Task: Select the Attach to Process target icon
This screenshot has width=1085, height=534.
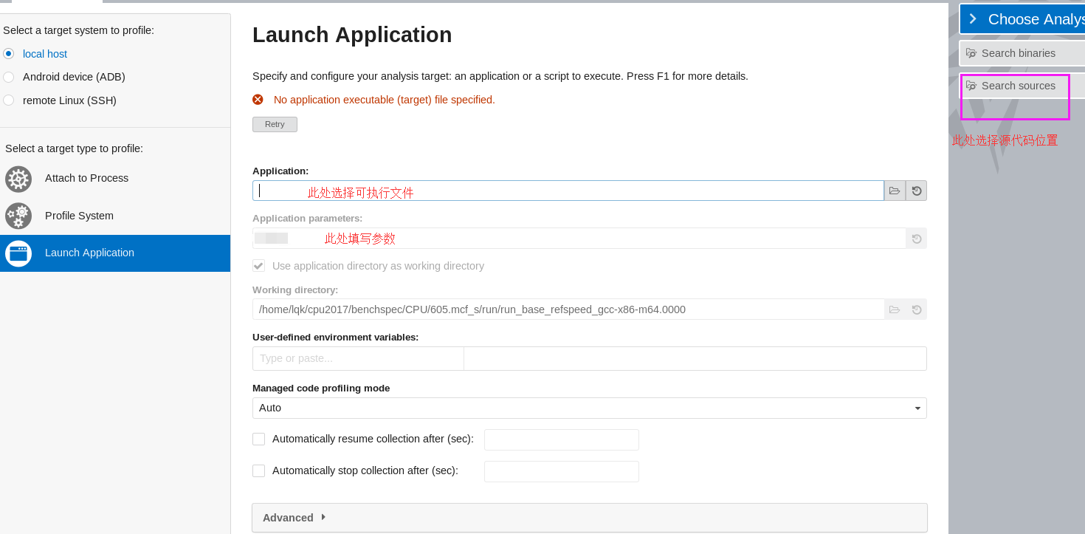Action: pos(18,178)
